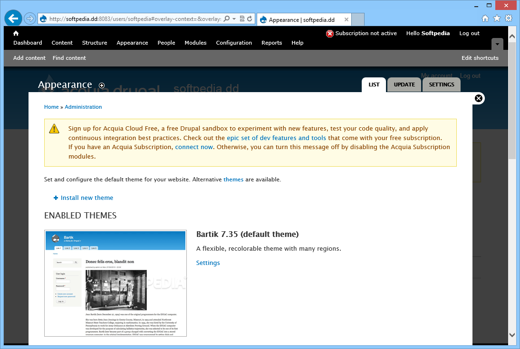Open the Content admin menu
The width and height of the screenshot is (520, 349).
(x=62, y=43)
